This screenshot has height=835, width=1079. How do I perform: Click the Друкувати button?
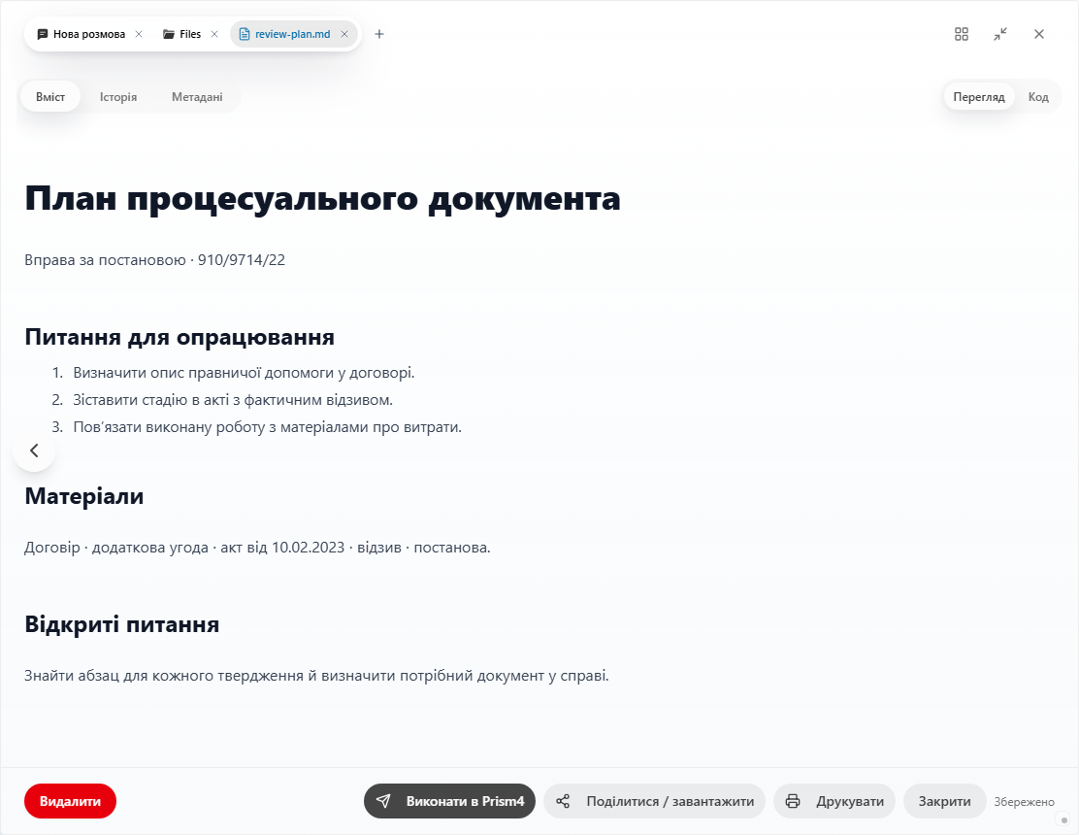tap(834, 801)
